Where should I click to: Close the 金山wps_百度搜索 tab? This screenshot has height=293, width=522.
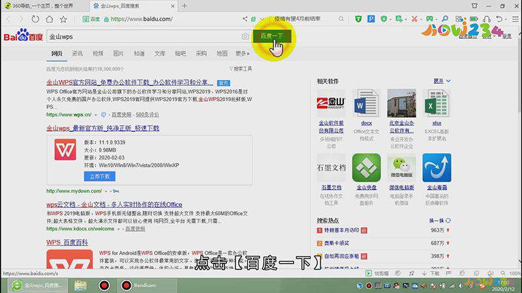(172, 6)
